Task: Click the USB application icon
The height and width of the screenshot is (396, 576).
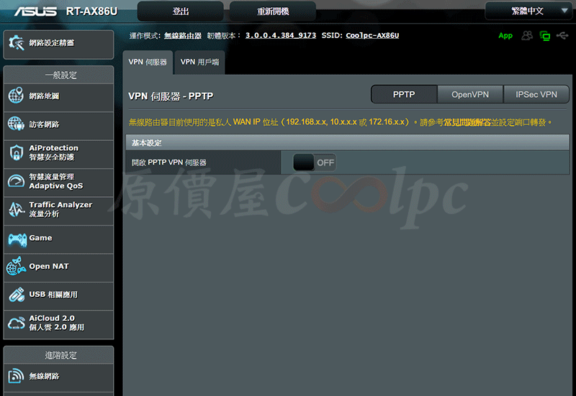Action: 17,295
